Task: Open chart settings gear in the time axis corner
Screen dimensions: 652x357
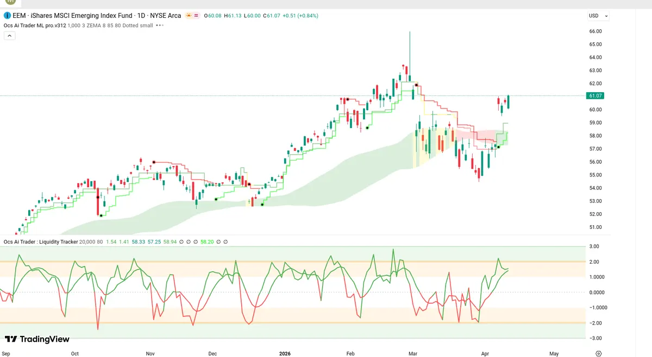Action: [598, 353]
